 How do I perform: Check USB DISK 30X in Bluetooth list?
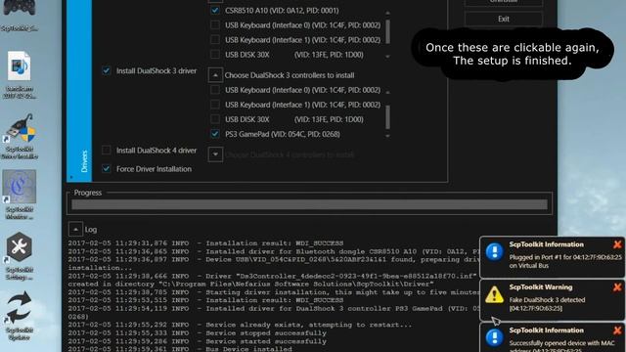[x=215, y=55]
